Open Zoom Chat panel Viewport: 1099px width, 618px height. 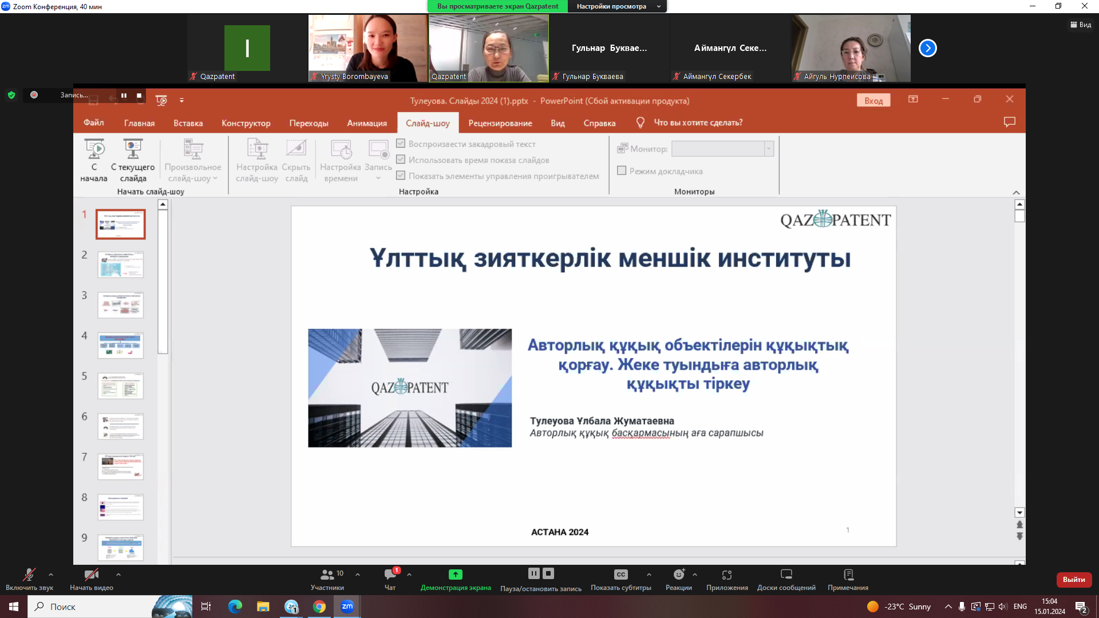coord(390,575)
